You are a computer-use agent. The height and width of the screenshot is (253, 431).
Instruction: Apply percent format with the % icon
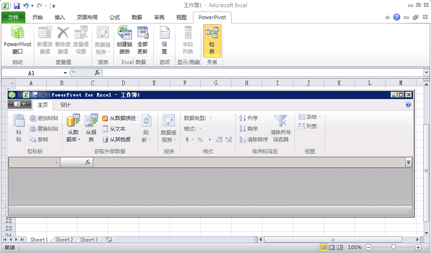tap(200, 139)
